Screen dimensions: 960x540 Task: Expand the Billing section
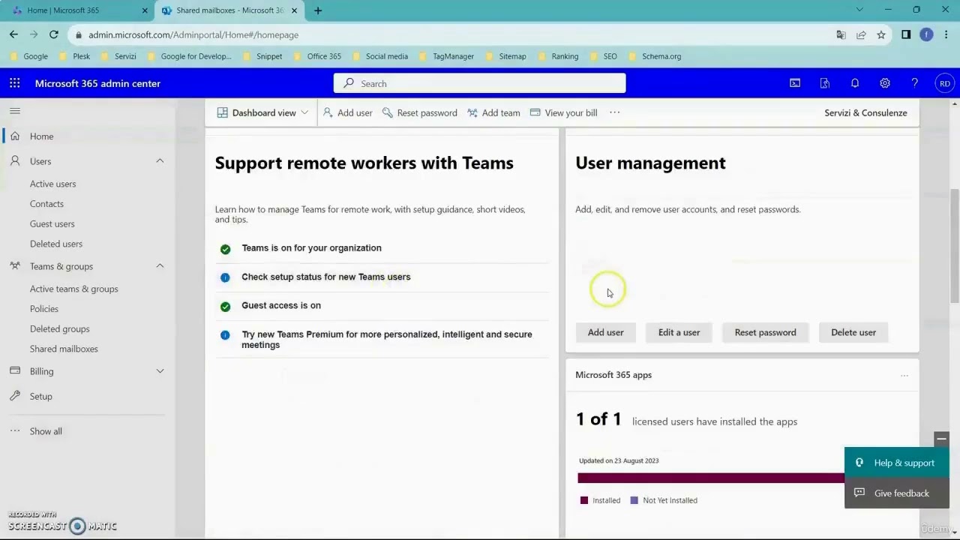coord(160,371)
